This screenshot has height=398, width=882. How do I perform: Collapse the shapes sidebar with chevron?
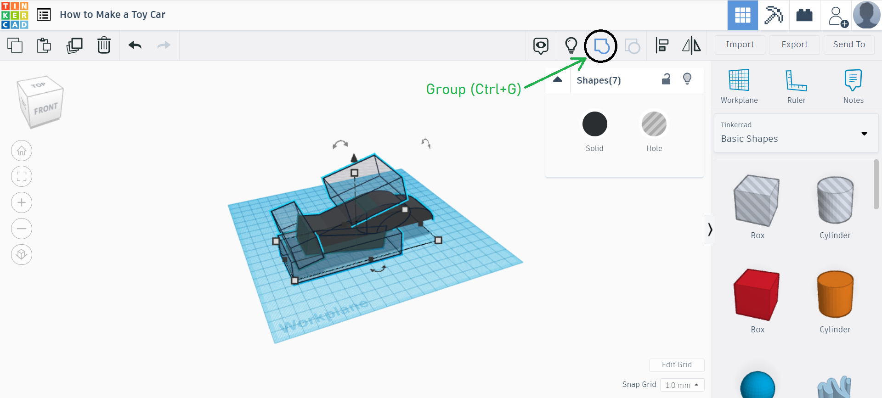710,229
